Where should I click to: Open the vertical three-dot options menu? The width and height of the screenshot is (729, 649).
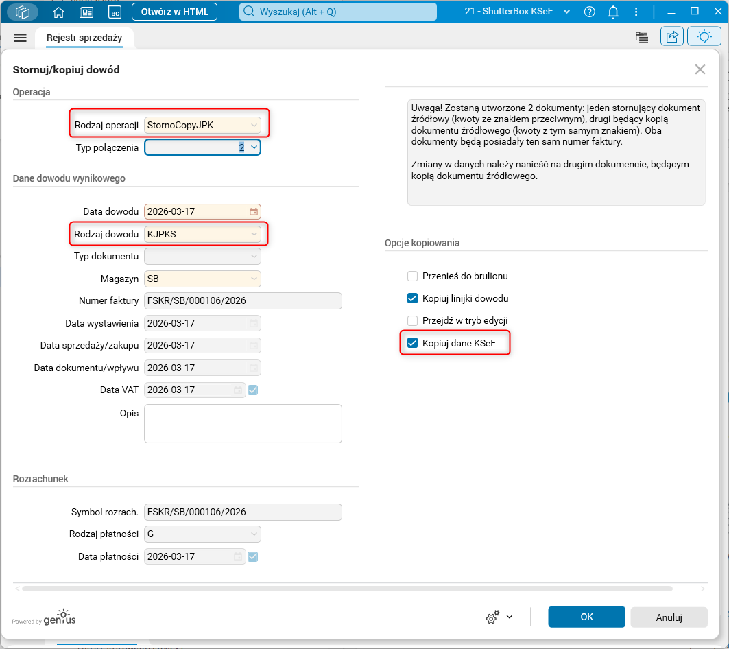tap(636, 12)
